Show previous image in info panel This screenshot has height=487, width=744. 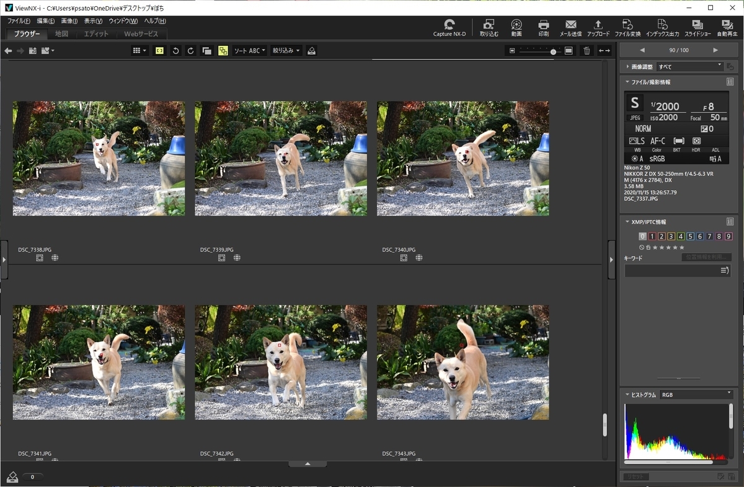pyautogui.click(x=642, y=50)
